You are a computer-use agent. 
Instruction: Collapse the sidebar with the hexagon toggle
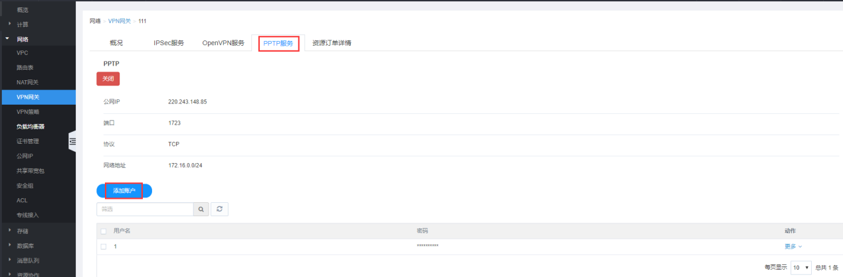click(72, 141)
